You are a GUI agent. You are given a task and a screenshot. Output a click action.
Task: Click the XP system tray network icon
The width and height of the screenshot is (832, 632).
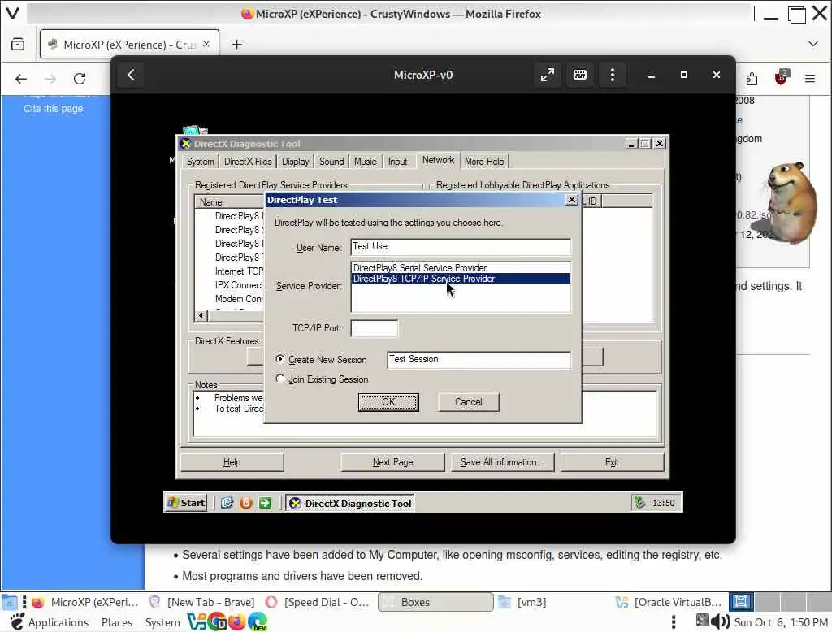point(640,503)
